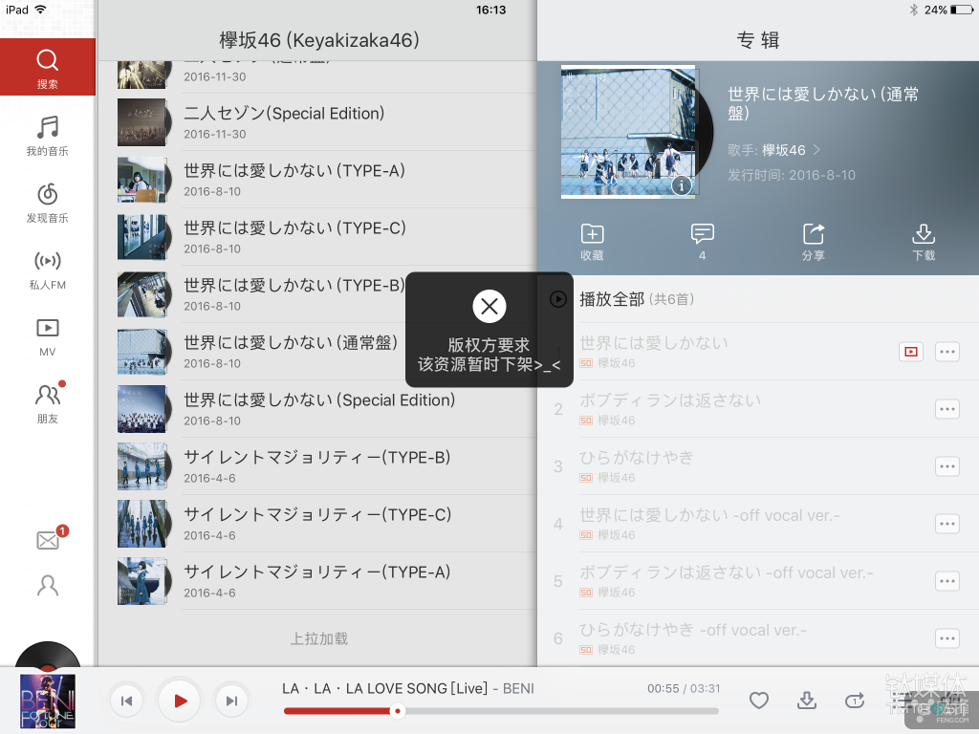The image size is (979, 734).
Task: Click the playback progress slider handle
Action: (398, 711)
